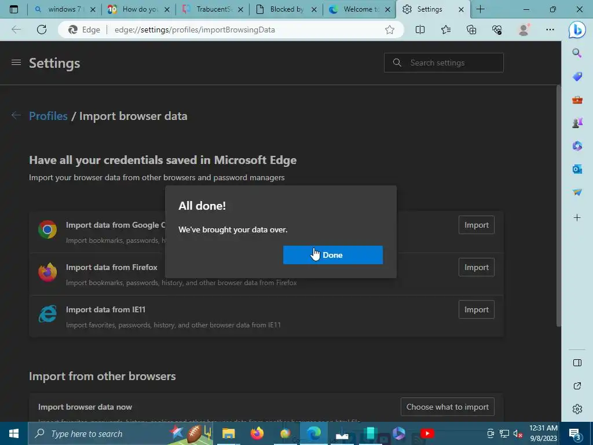Screen dimensions: 593x445
Task: Click the Internet Explorer logo icon
Action: click(x=47, y=313)
